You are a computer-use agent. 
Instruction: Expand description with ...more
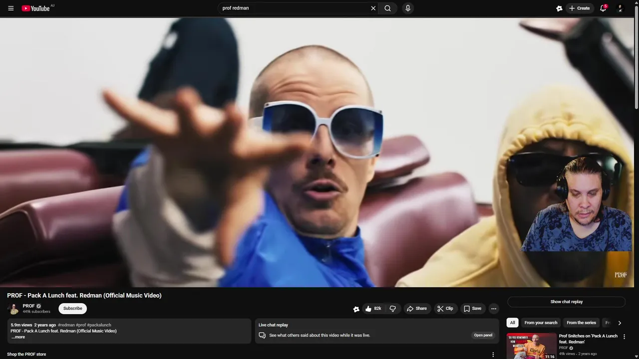tap(18, 337)
